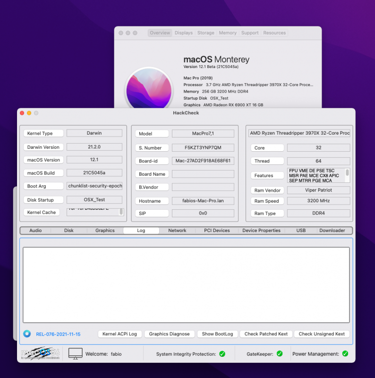Click the macOS Monterey logo image
The height and width of the screenshot is (378, 375).
point(149,88)
